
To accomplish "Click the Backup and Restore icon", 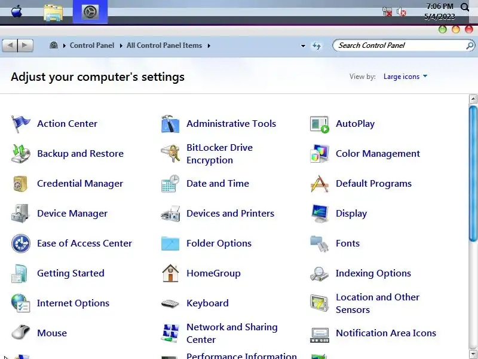I will (x=20, y=154).
